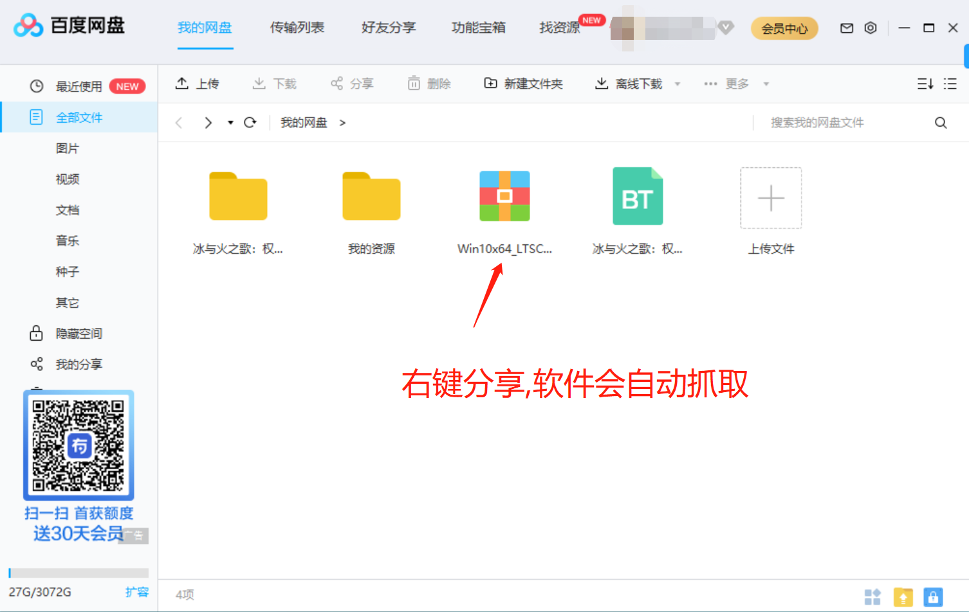Image resolution: width=969 pixels, height=612 pixels.
Task: Click the search magnifier icon
Action: pyautogui.click(x=941, y=122)
